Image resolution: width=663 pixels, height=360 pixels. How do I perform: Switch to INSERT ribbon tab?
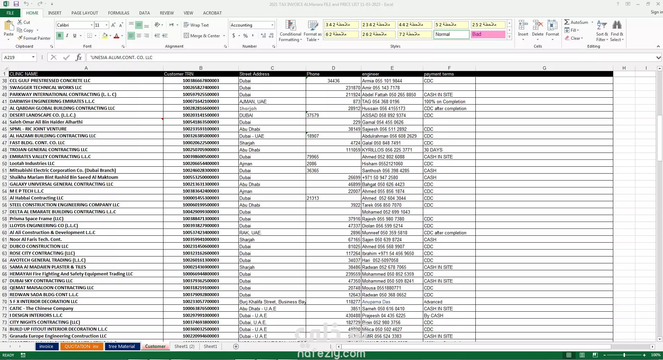(55, 13)
